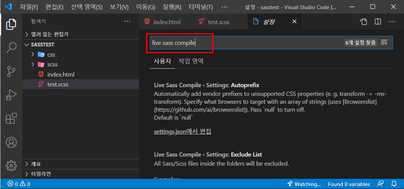This screenshot has width=404, height=189.
Task: Open the 선택 영역(S) menu
Action: [87, 7]
